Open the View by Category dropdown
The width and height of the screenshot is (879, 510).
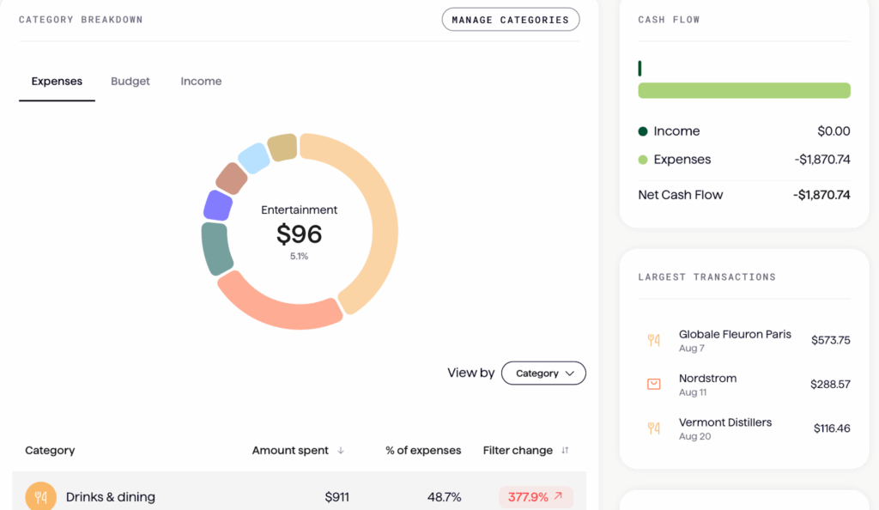point(543,373)
